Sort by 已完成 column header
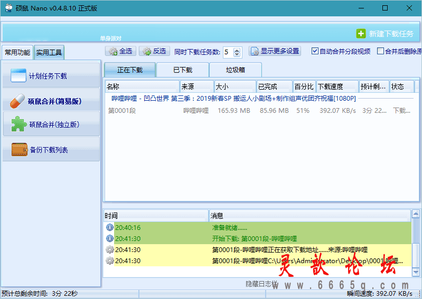The width and height of the screenshot is (422, 299). point(274,86)
